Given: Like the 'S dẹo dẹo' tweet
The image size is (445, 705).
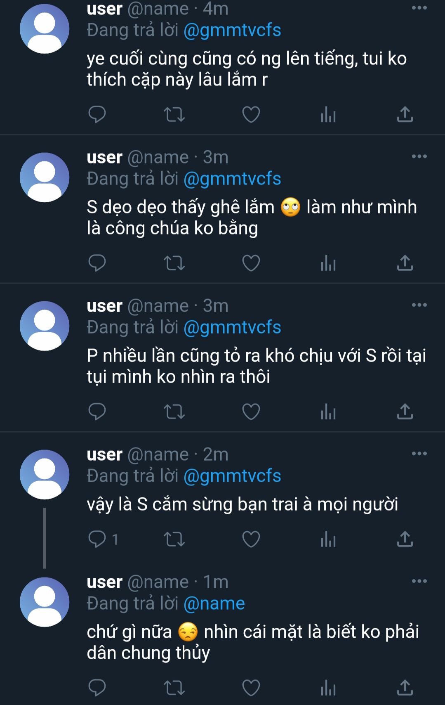Looking at the screenshot, I should [251, 263].
